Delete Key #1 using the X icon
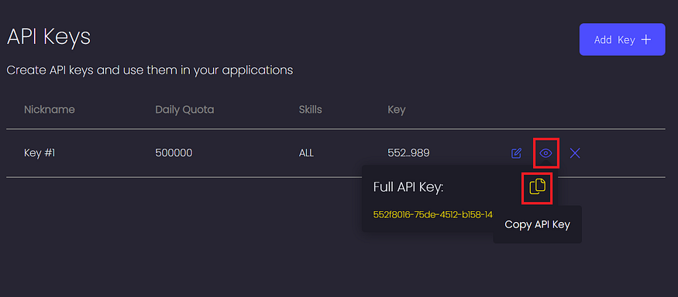Viewport: 678px width, 297px height. point(575,153)
